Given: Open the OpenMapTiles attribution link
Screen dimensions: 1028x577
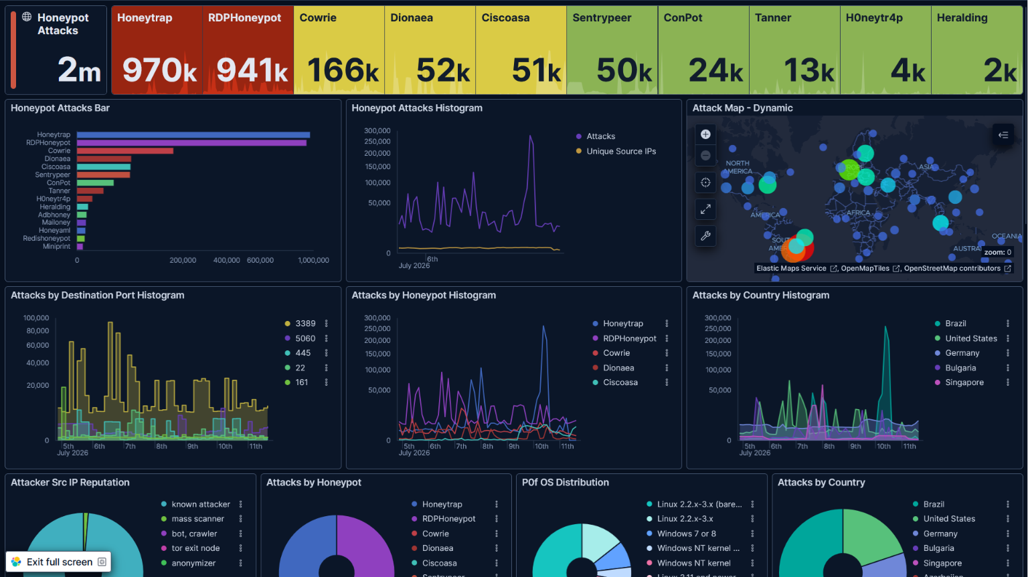Looking at the screenshot, I should pyautogui.click(x=865, y=269).
